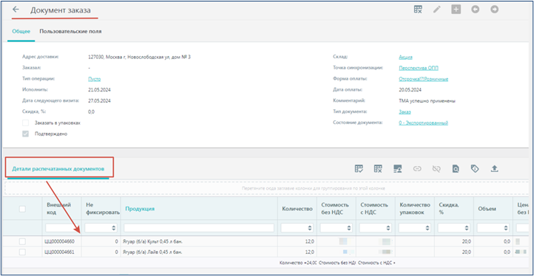The width and height of the screenshot is (534, 276).
Task: Click the chain link icon
Action: [x=417, y=168]
